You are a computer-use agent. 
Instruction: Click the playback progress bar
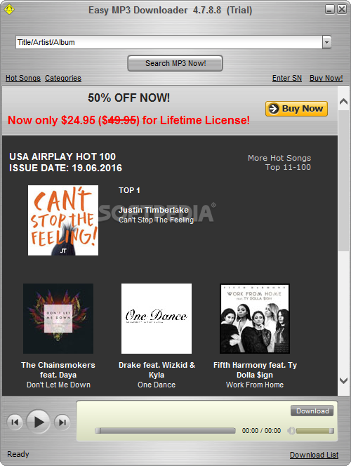click(165, 431)
